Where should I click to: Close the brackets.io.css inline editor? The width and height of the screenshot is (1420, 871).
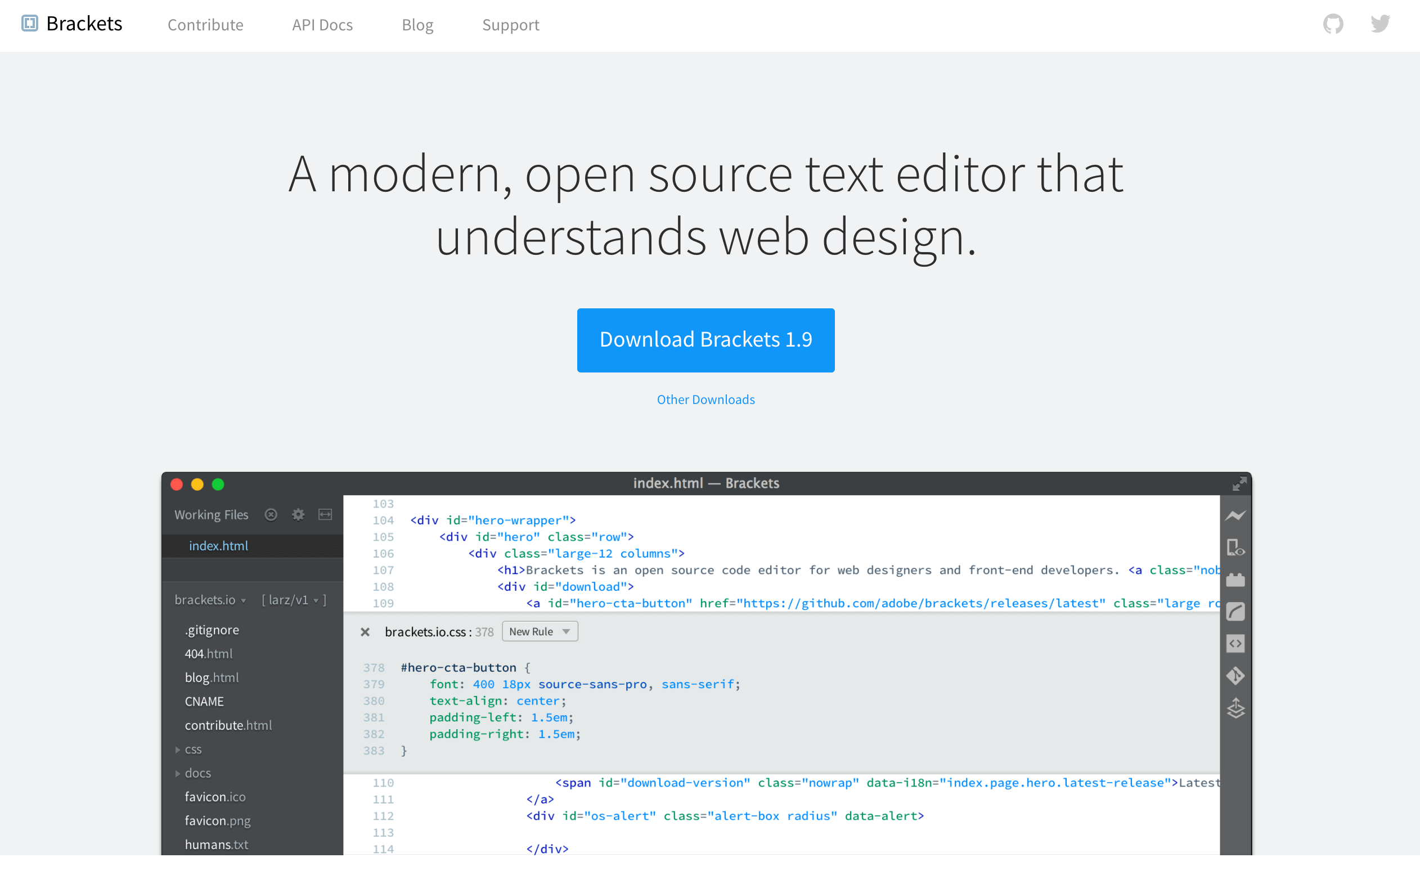point(365,632)
